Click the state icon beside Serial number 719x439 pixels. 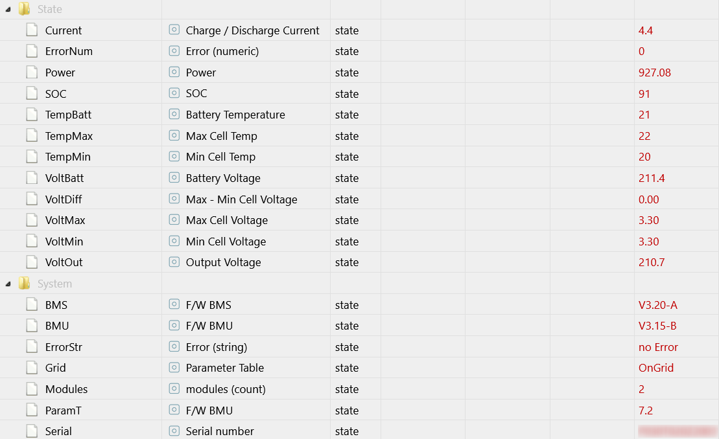[174, 431]
